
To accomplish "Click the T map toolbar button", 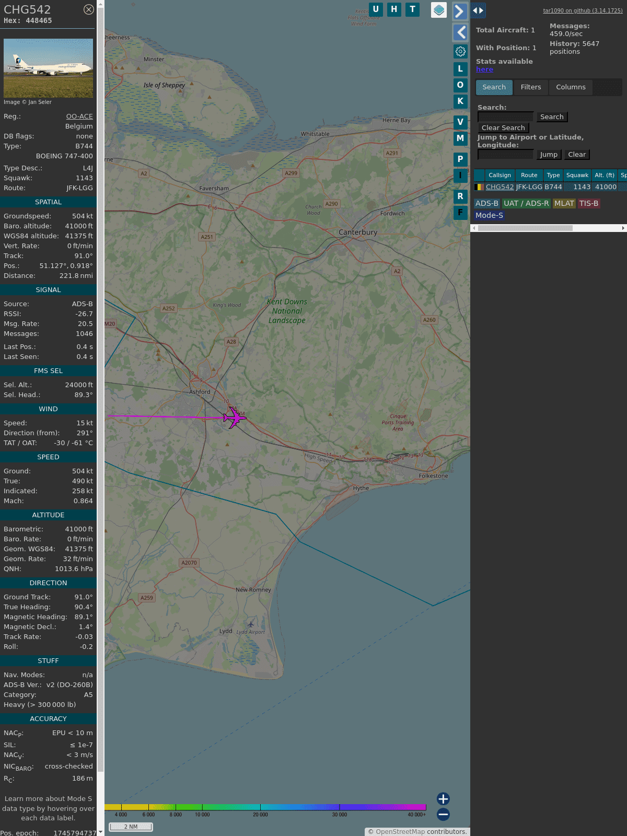I will coord(413,9).
